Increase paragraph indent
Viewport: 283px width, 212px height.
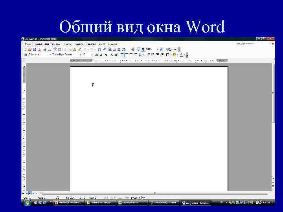click(162, 55)
